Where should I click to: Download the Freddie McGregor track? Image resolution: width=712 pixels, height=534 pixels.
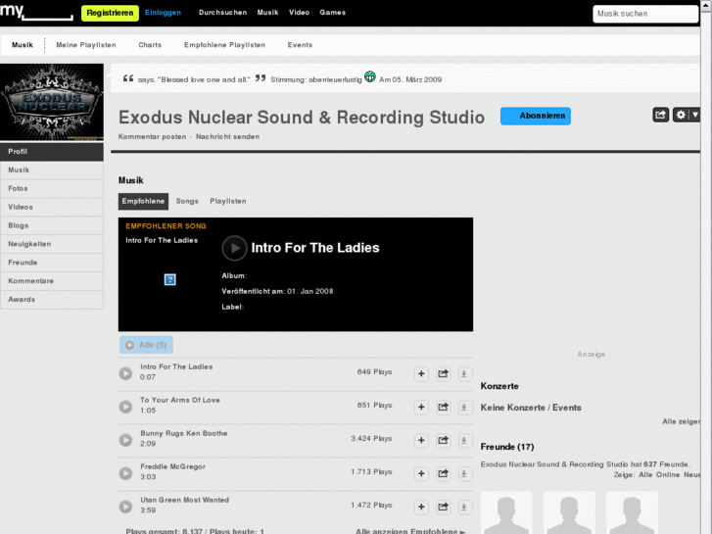pyautogui.click(x=464, y=473)
